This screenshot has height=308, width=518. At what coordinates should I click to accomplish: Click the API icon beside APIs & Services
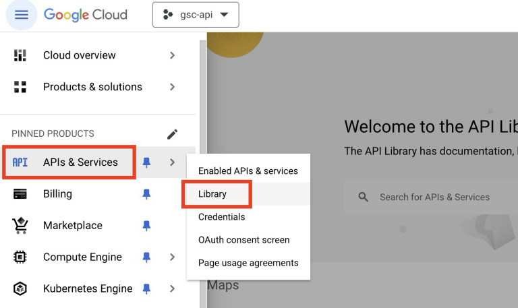tap(20, 162)
